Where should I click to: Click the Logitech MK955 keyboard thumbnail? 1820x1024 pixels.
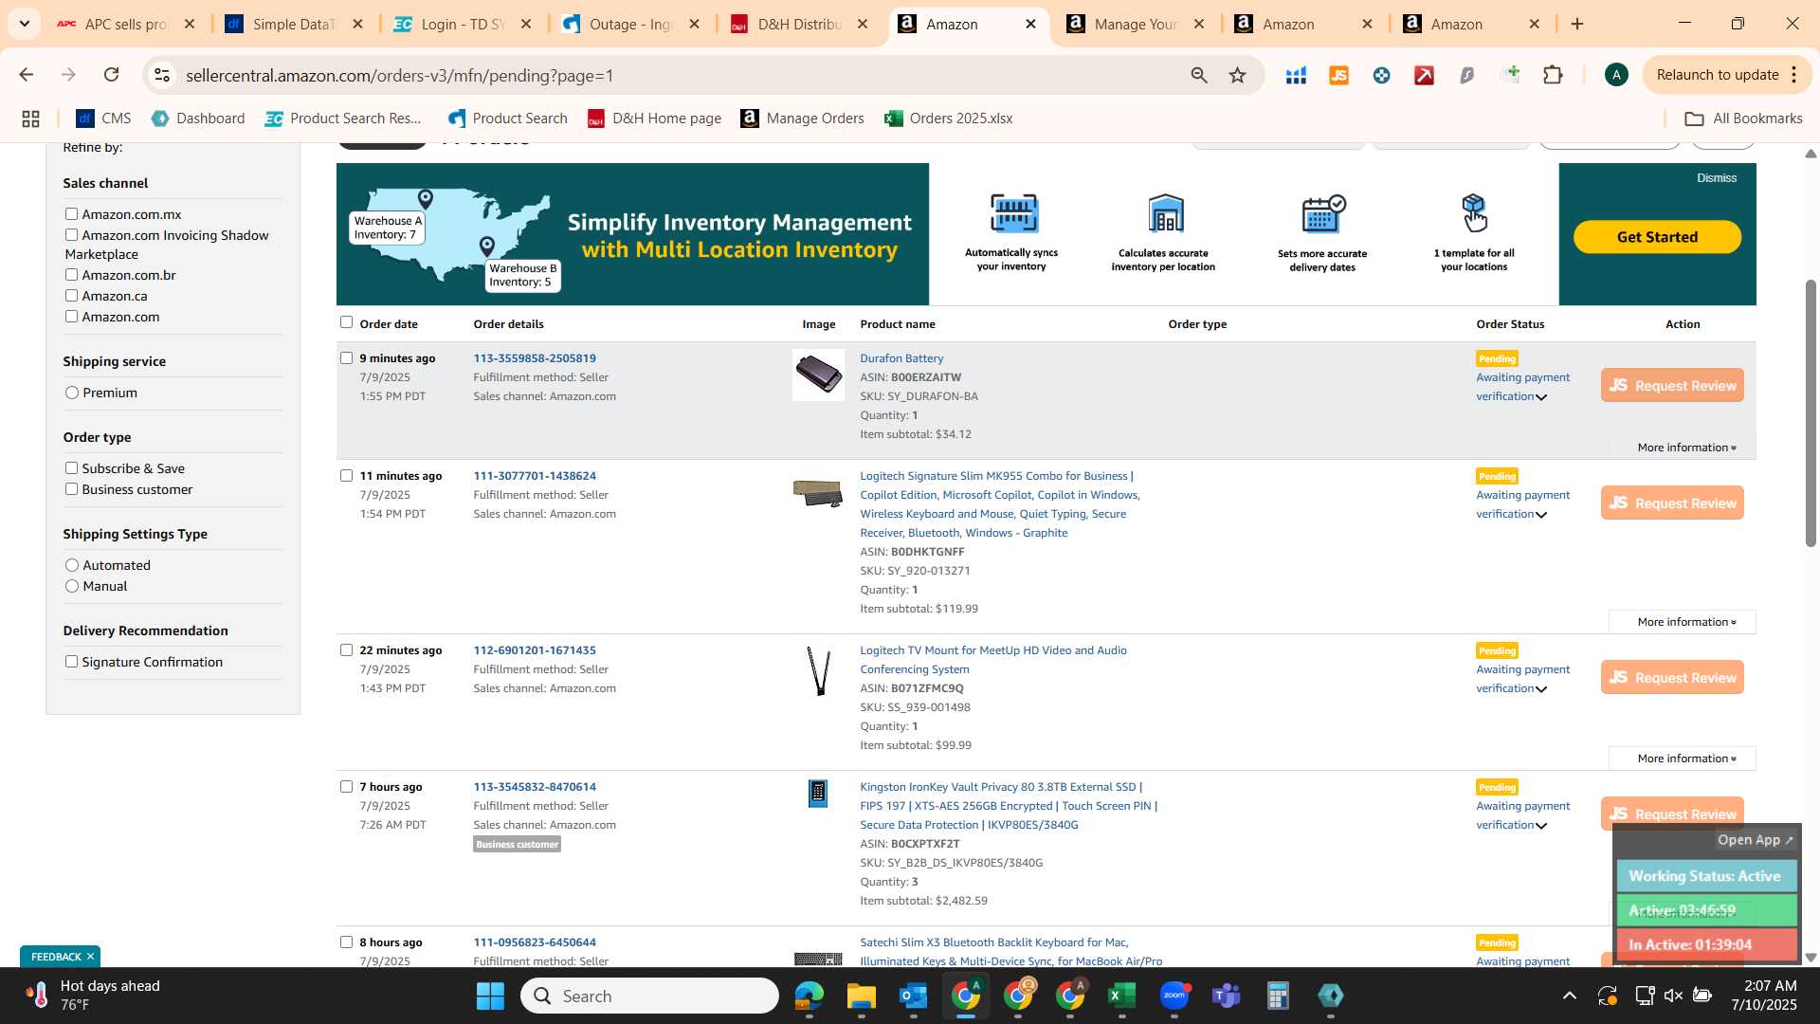[x=818, y=493]
